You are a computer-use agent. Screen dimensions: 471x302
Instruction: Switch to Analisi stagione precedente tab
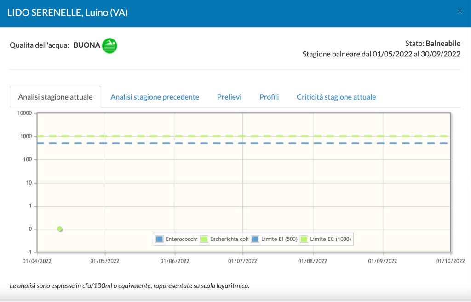click(155, 97)
